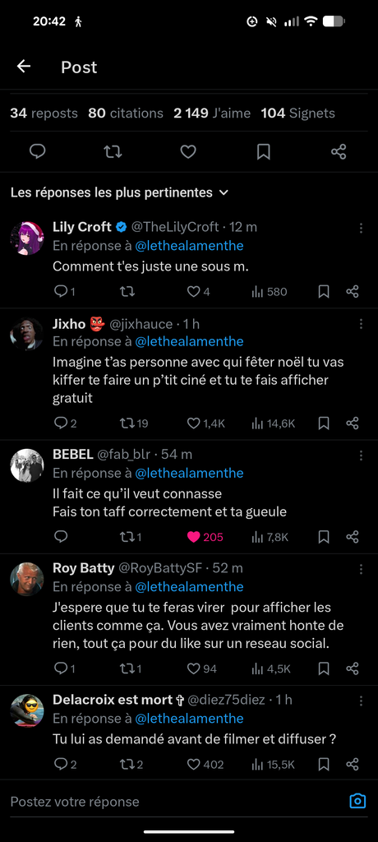Repost the main post
The height and width of the screenshot is (842, 378).
[x=113, y=152]
